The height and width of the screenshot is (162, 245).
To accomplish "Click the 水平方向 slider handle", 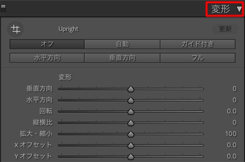I will [131, 100].
